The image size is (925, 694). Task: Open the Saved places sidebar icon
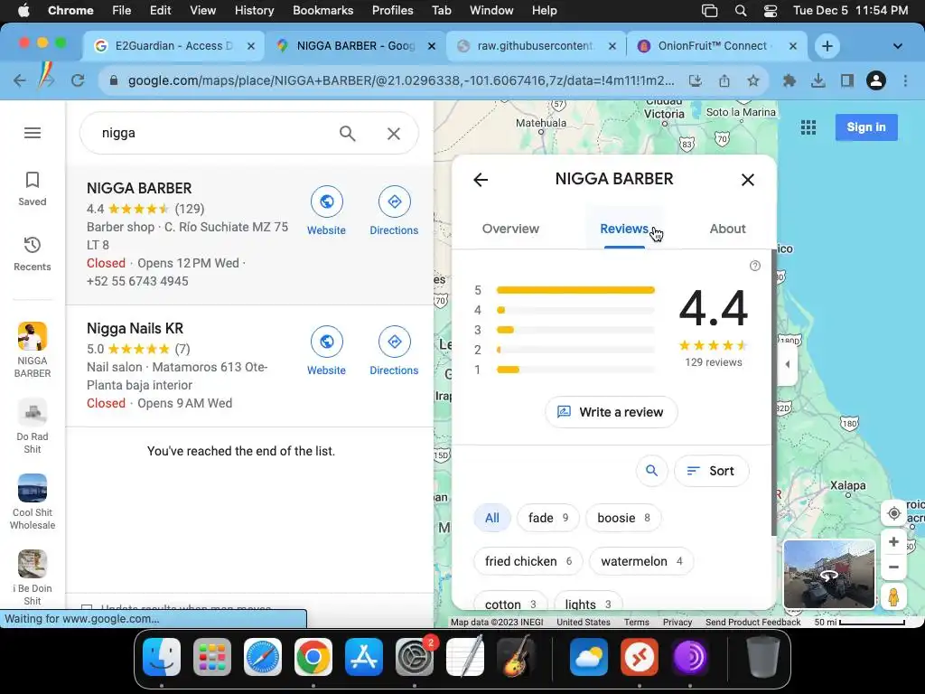pyautogui.click(x=33, y=189)
